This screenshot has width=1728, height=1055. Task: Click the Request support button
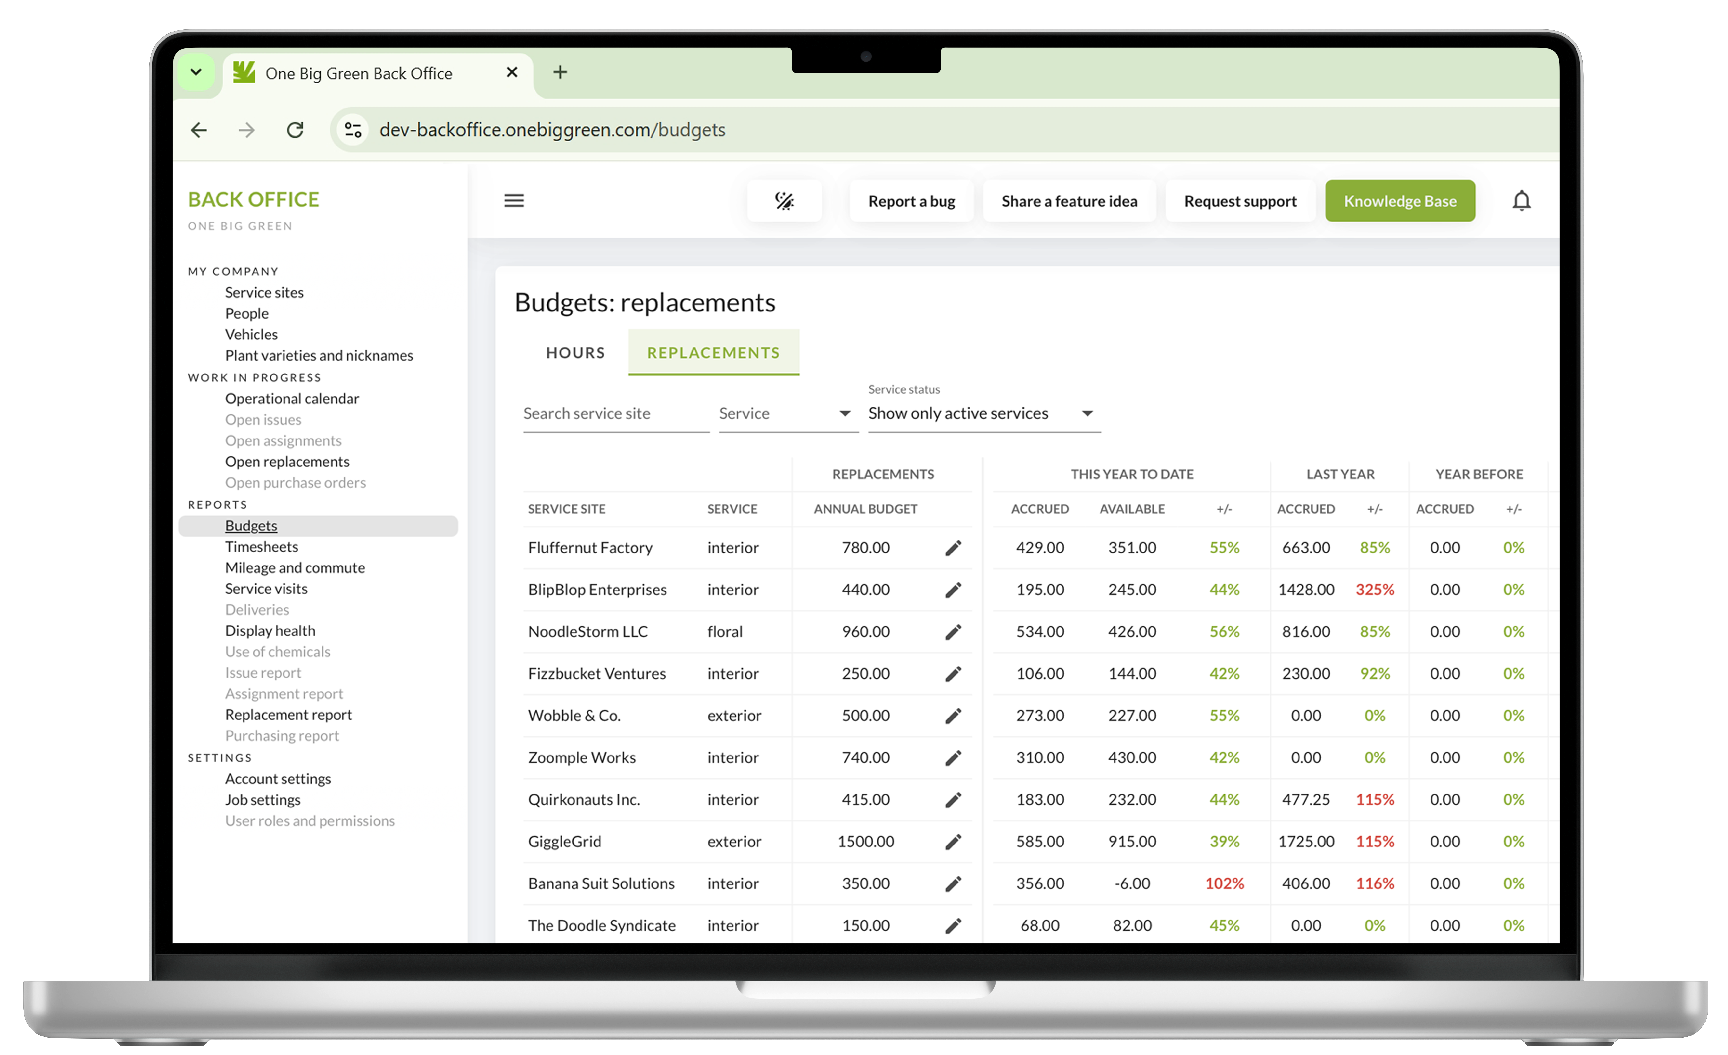click(1240, 201)
